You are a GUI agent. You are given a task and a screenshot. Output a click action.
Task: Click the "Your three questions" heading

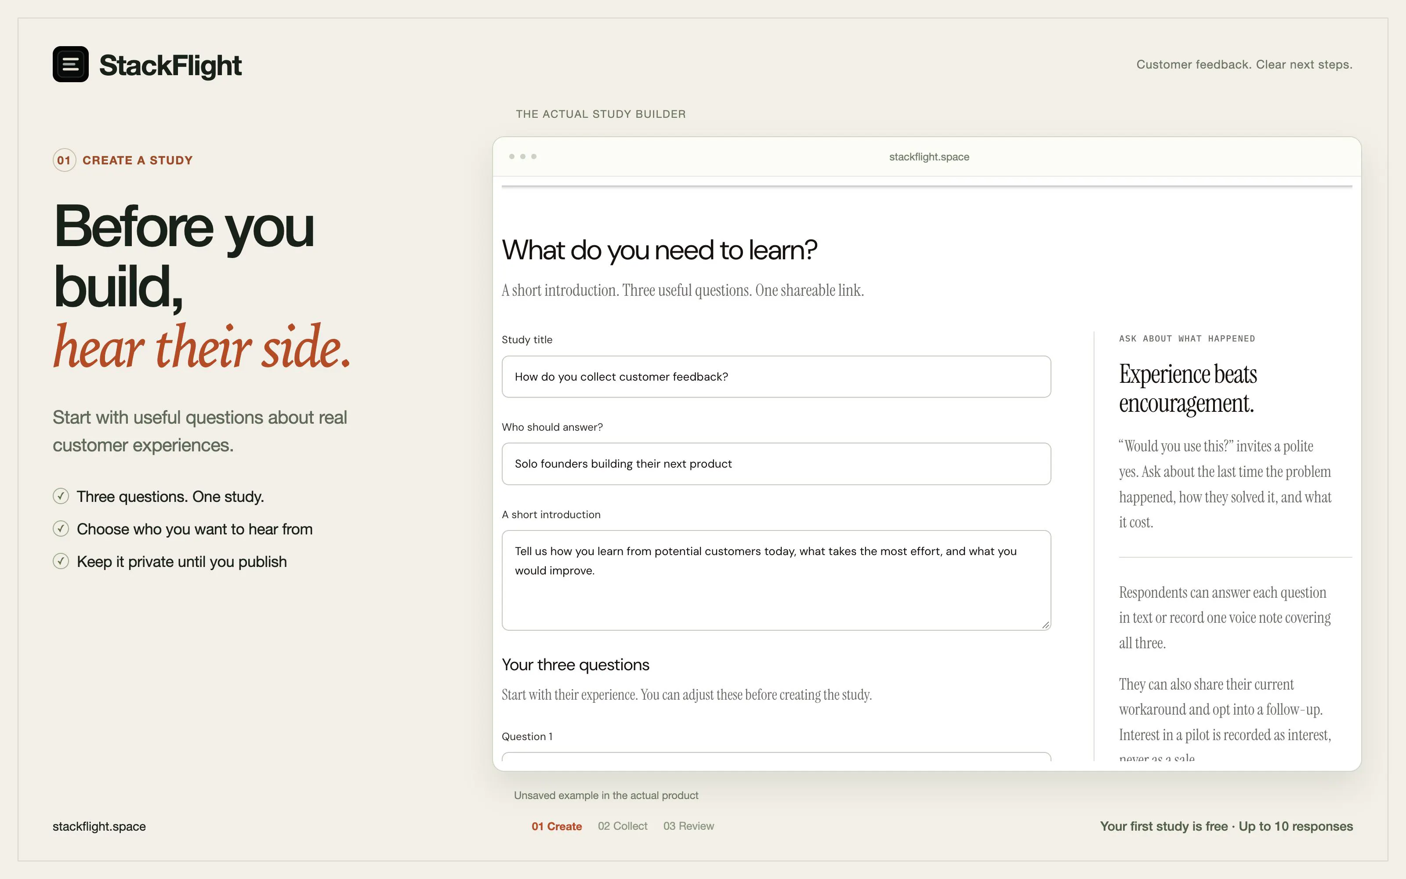tap(575, 665)
